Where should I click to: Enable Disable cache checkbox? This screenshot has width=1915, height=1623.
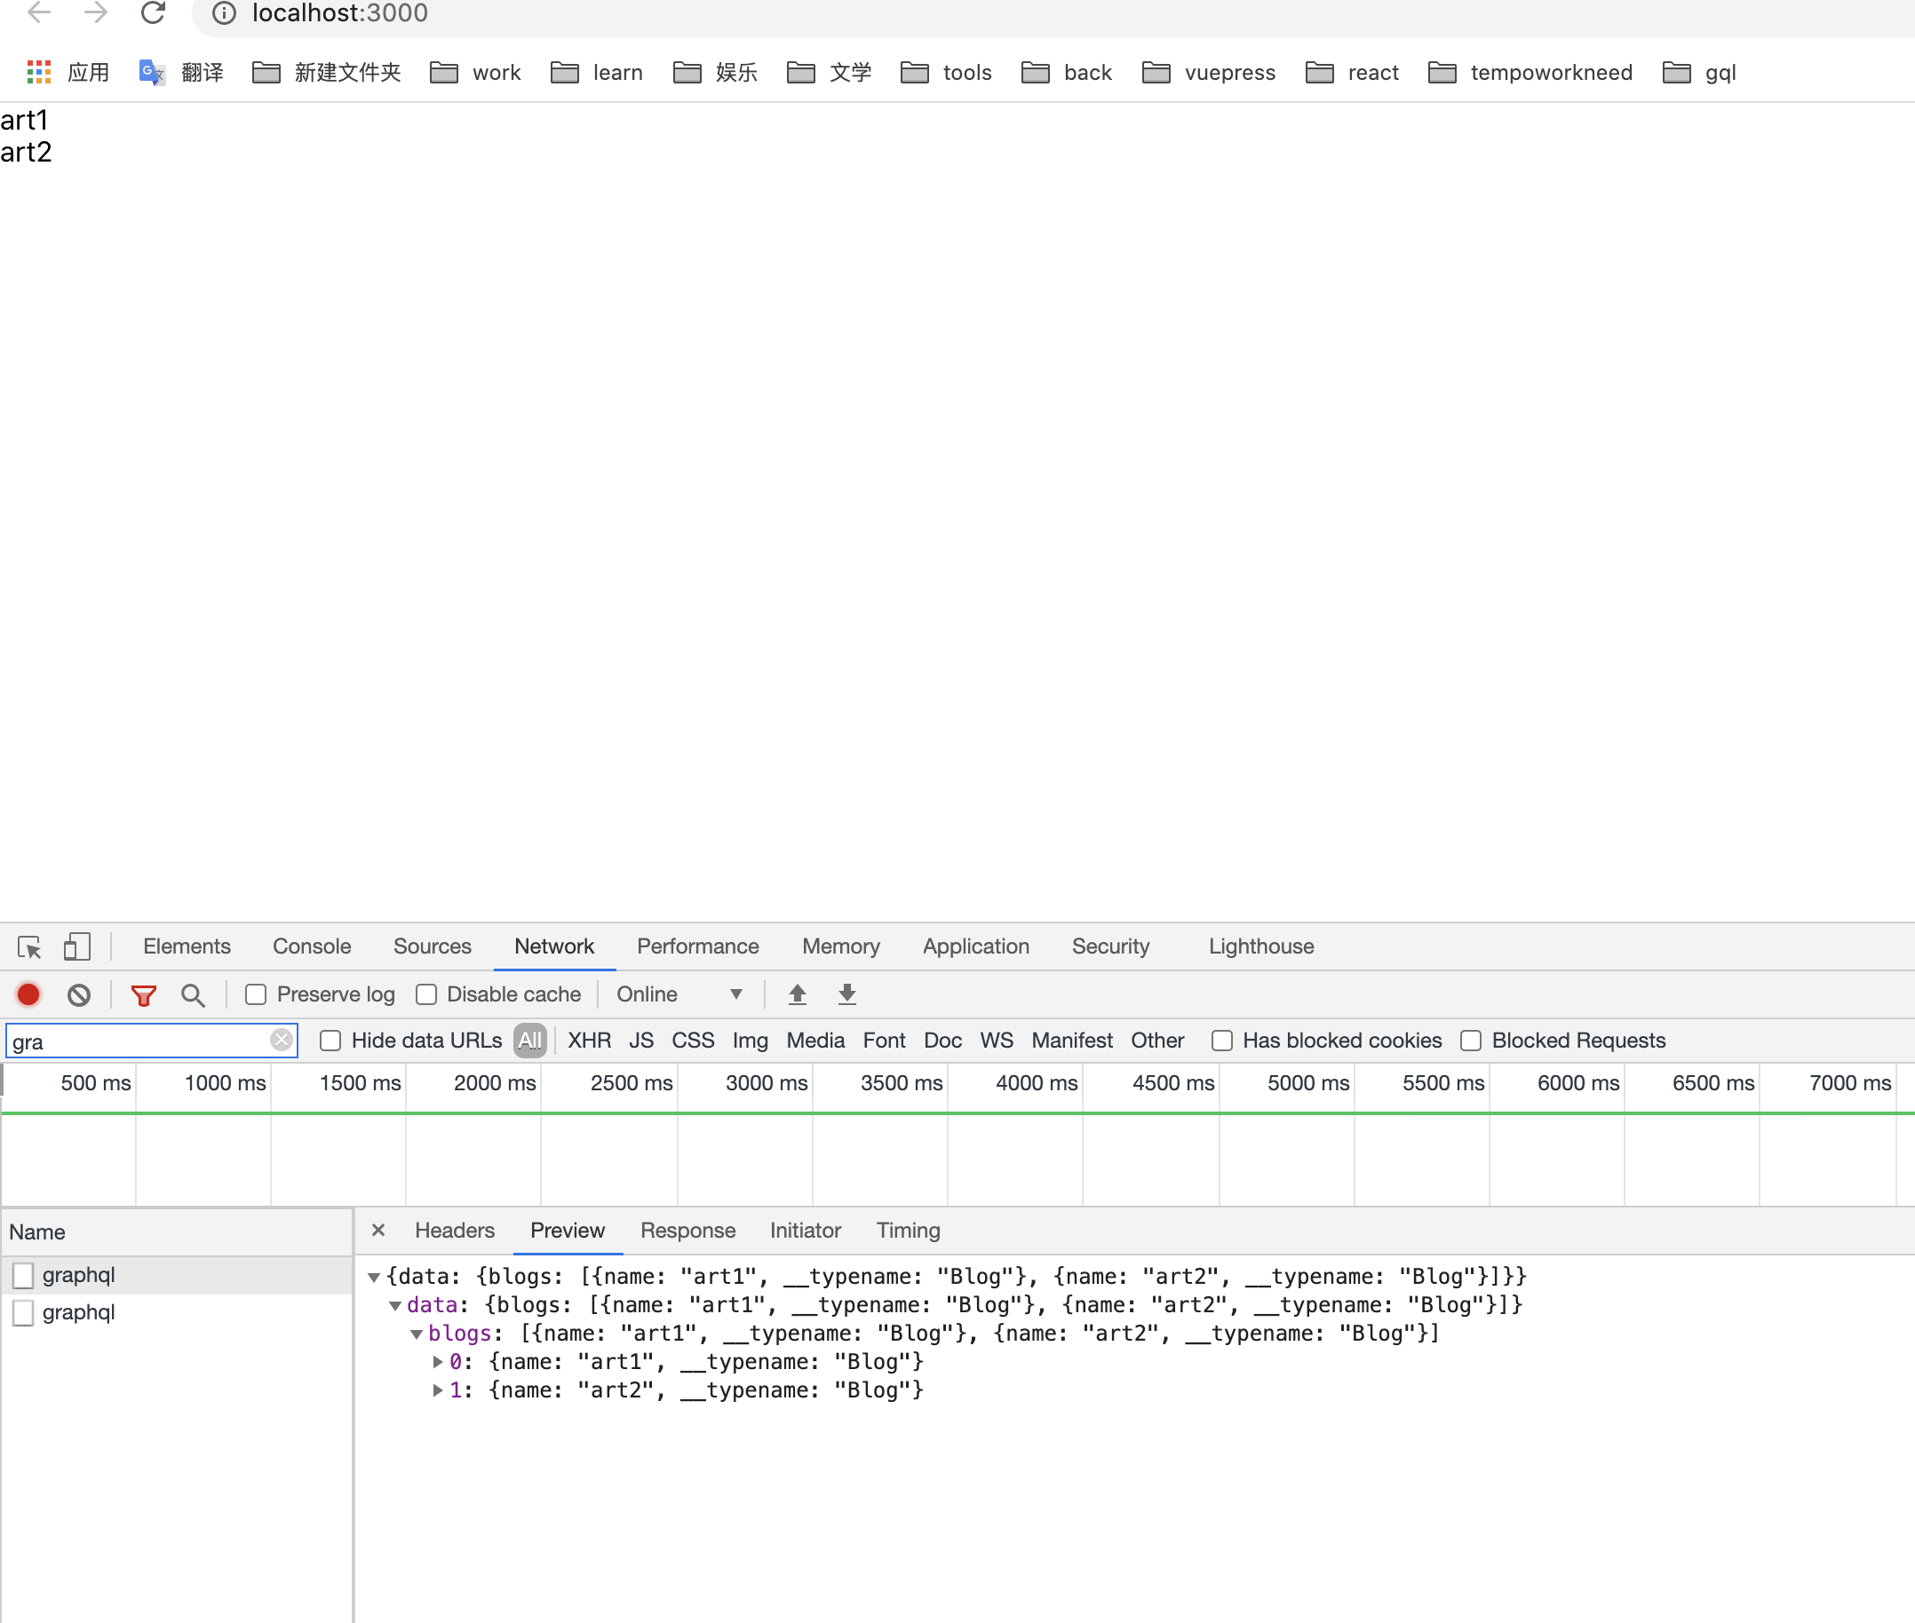pos(426,994)
